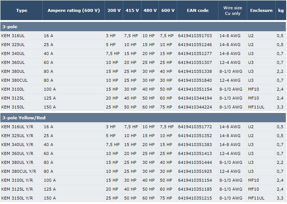Click EAN code 6419410351383
The height and width of the screenshot is (204, 287).
click(x=195, y=145)
